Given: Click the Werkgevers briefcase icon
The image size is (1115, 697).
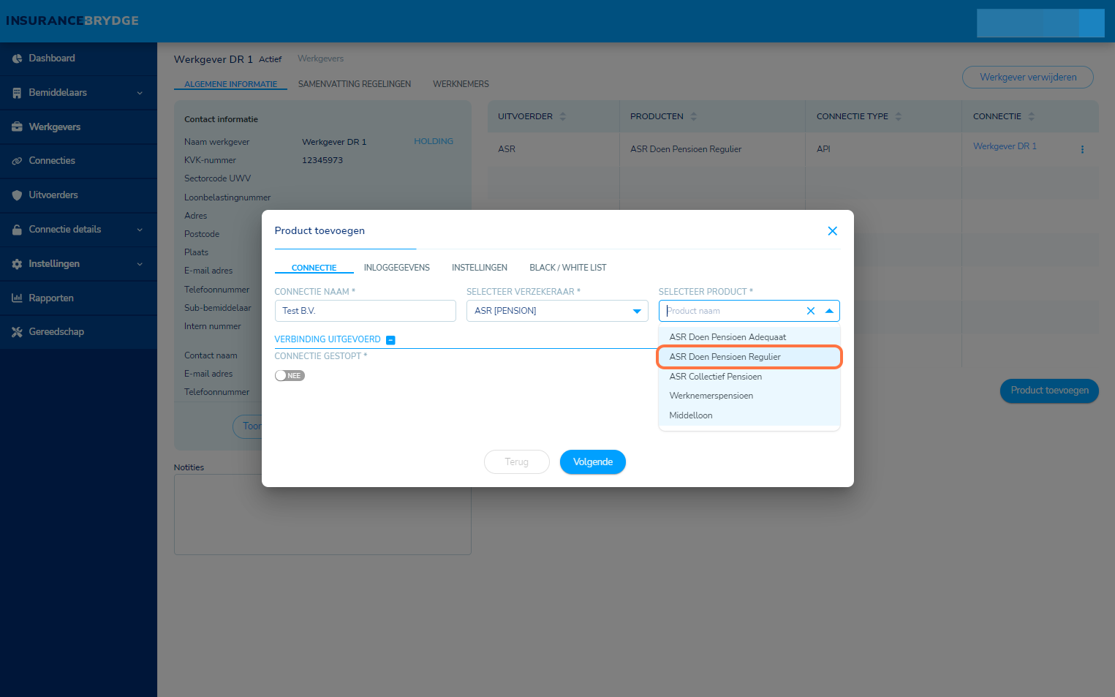Looking at the screenshot, I should [17, 127].
